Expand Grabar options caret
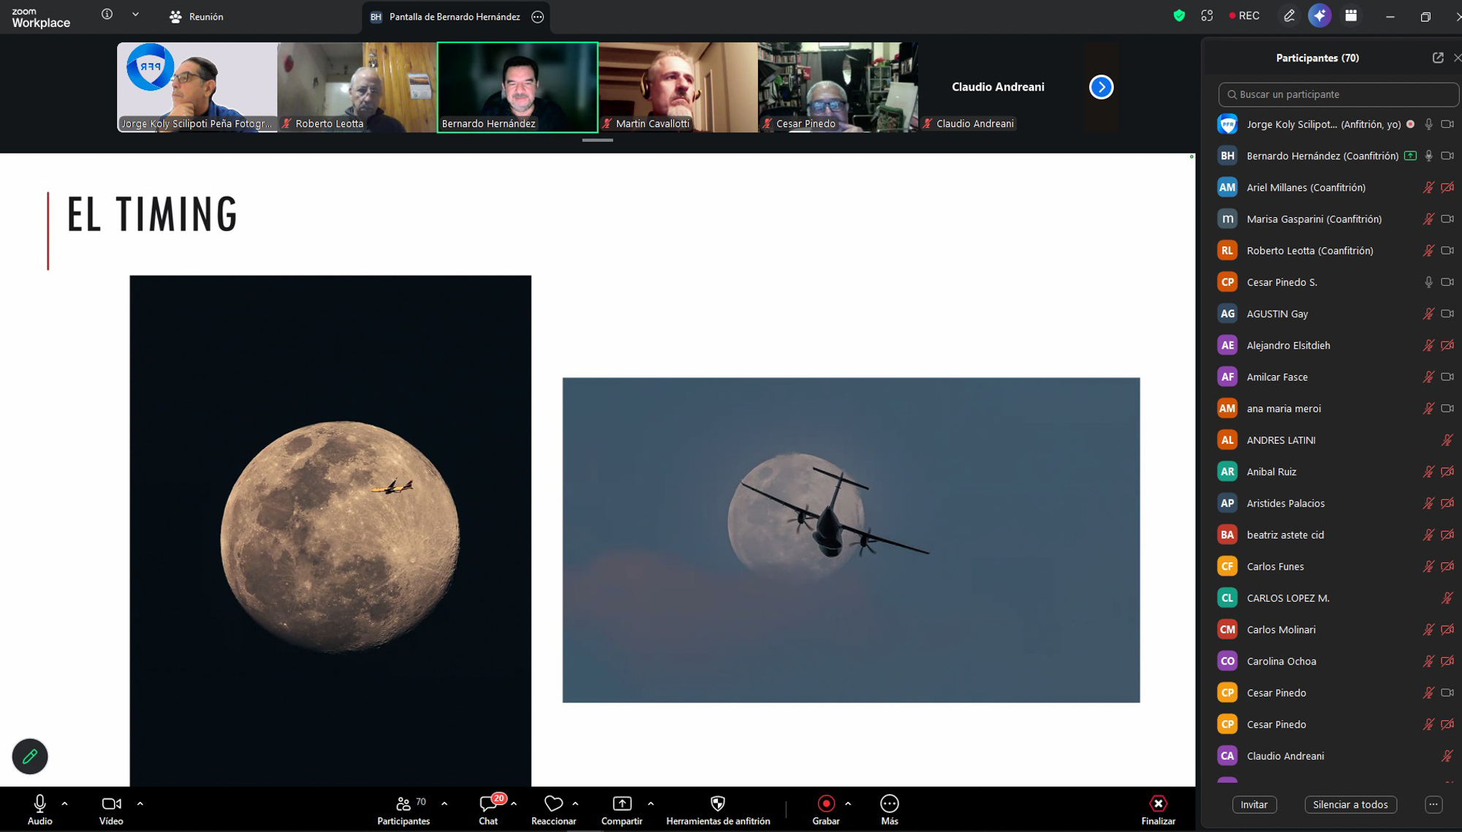 click(848, 803)
